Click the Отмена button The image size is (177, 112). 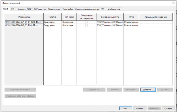tap(140, 108)
